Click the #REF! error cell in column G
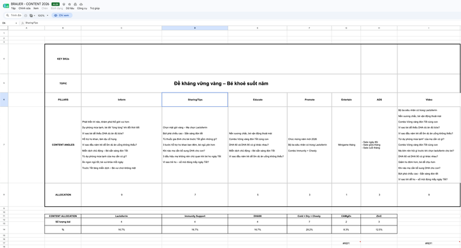The height and width of the screenshot is (248, 461). (347, 243)
